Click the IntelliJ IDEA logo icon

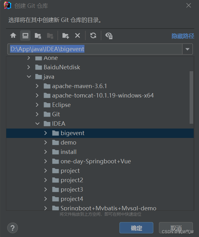tap(8, 5)
